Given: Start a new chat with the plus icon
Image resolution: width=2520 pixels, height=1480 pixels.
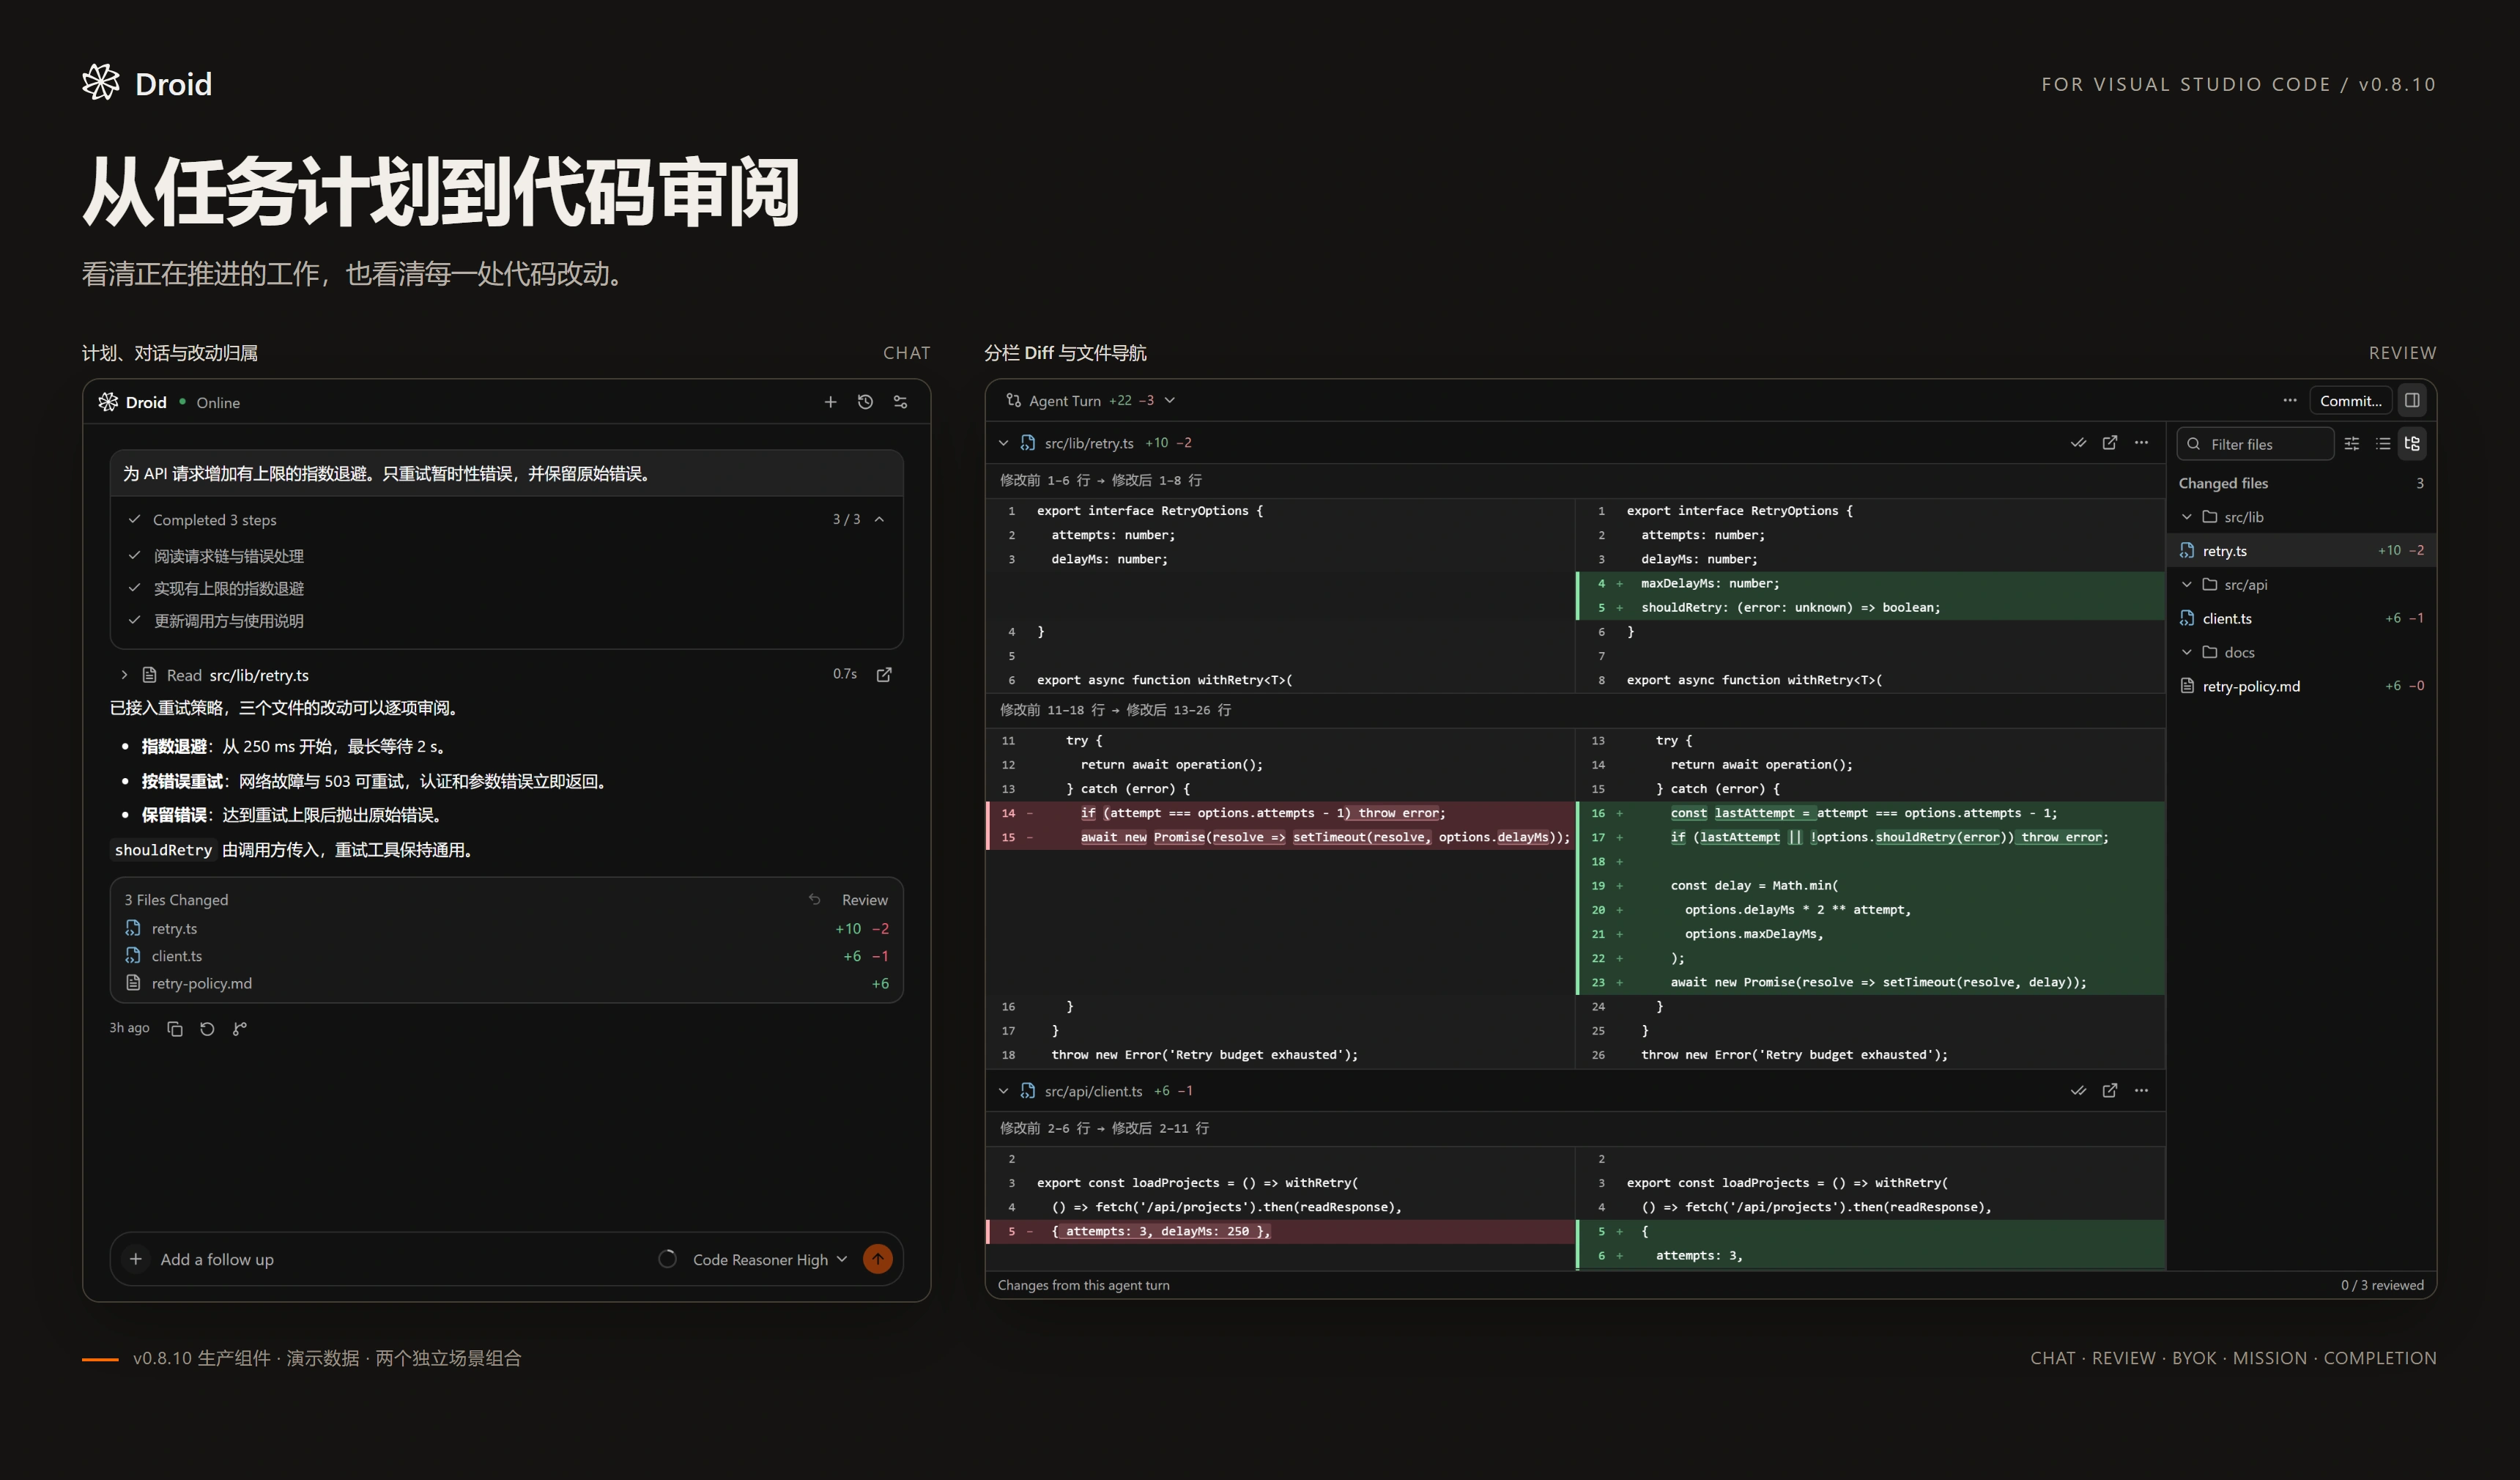Looking at the screenshot, I should click(x=830, y=402).
